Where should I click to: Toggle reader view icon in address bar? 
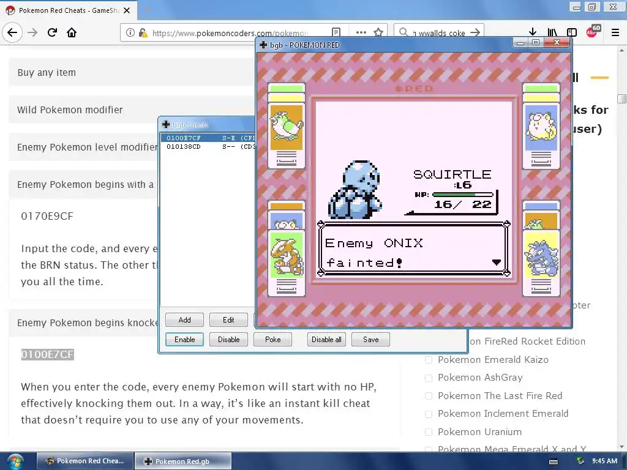click(x=336, y=32)
